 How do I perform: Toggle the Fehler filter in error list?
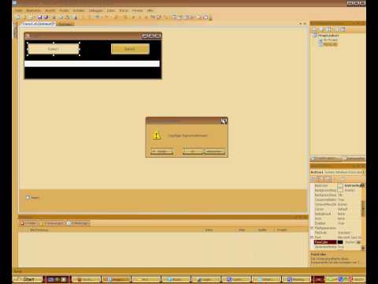28,223
